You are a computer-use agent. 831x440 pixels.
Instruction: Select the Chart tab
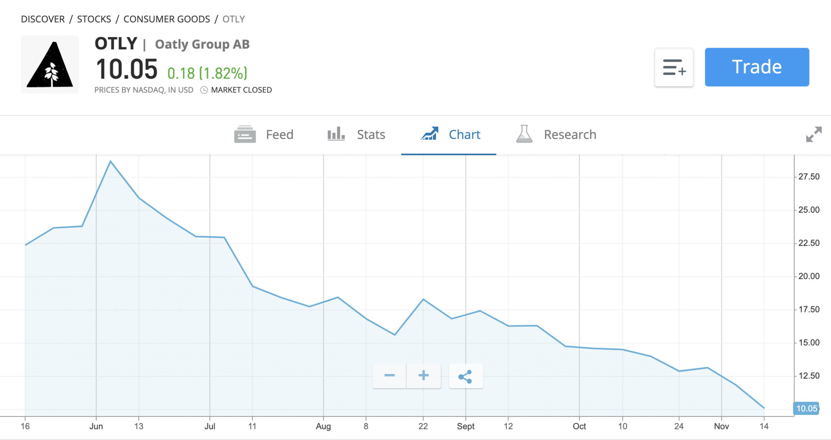(x=449, y=134)
